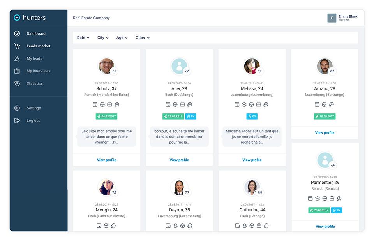Click the My interviews calendar icon
Screen dimensions: 374x241
click(17, 71)
